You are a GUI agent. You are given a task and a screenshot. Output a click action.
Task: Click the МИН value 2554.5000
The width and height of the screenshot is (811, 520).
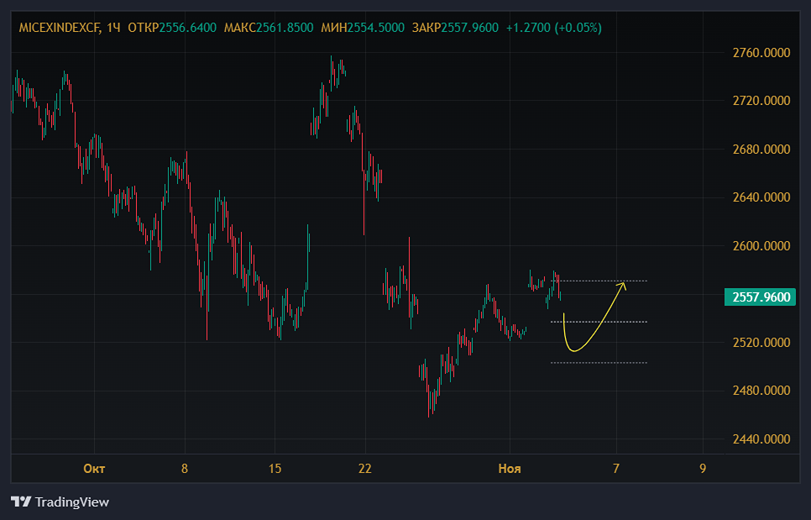coord(376,28)
